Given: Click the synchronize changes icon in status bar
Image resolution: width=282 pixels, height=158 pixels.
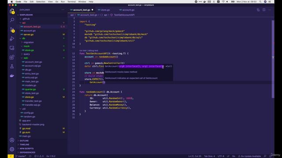Looking at the screenshot, I should click(x=30, y=156).
